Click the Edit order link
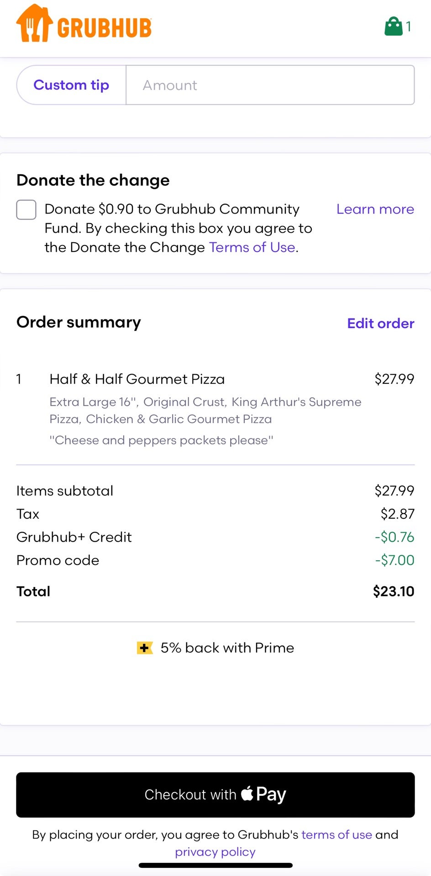The image size is (431, 876). (x=380, y=323)
